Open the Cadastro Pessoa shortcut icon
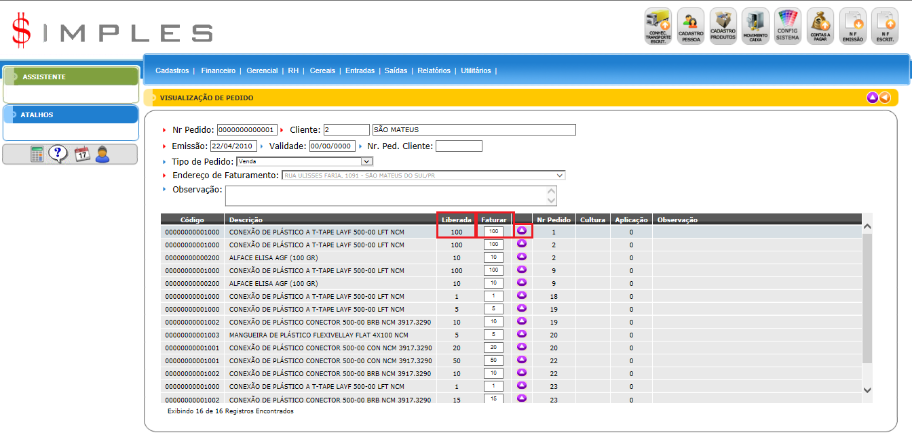Image resolution: width=912 pixels, height=435 pixels. point(690,26)
